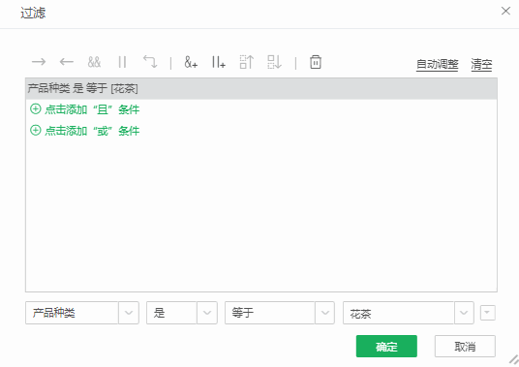Click the || combine-with-OR icon
The image size is (519, 367).
[122, 62]
